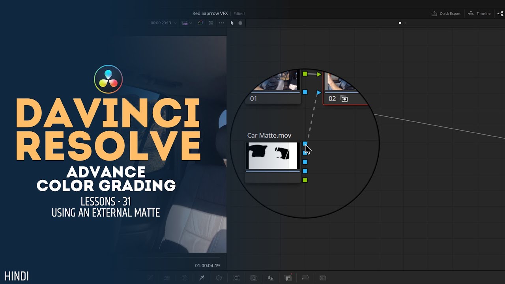Open the Tracker palette icon
This screenshot has width=505, height=284.
click(x=236, y=278)
